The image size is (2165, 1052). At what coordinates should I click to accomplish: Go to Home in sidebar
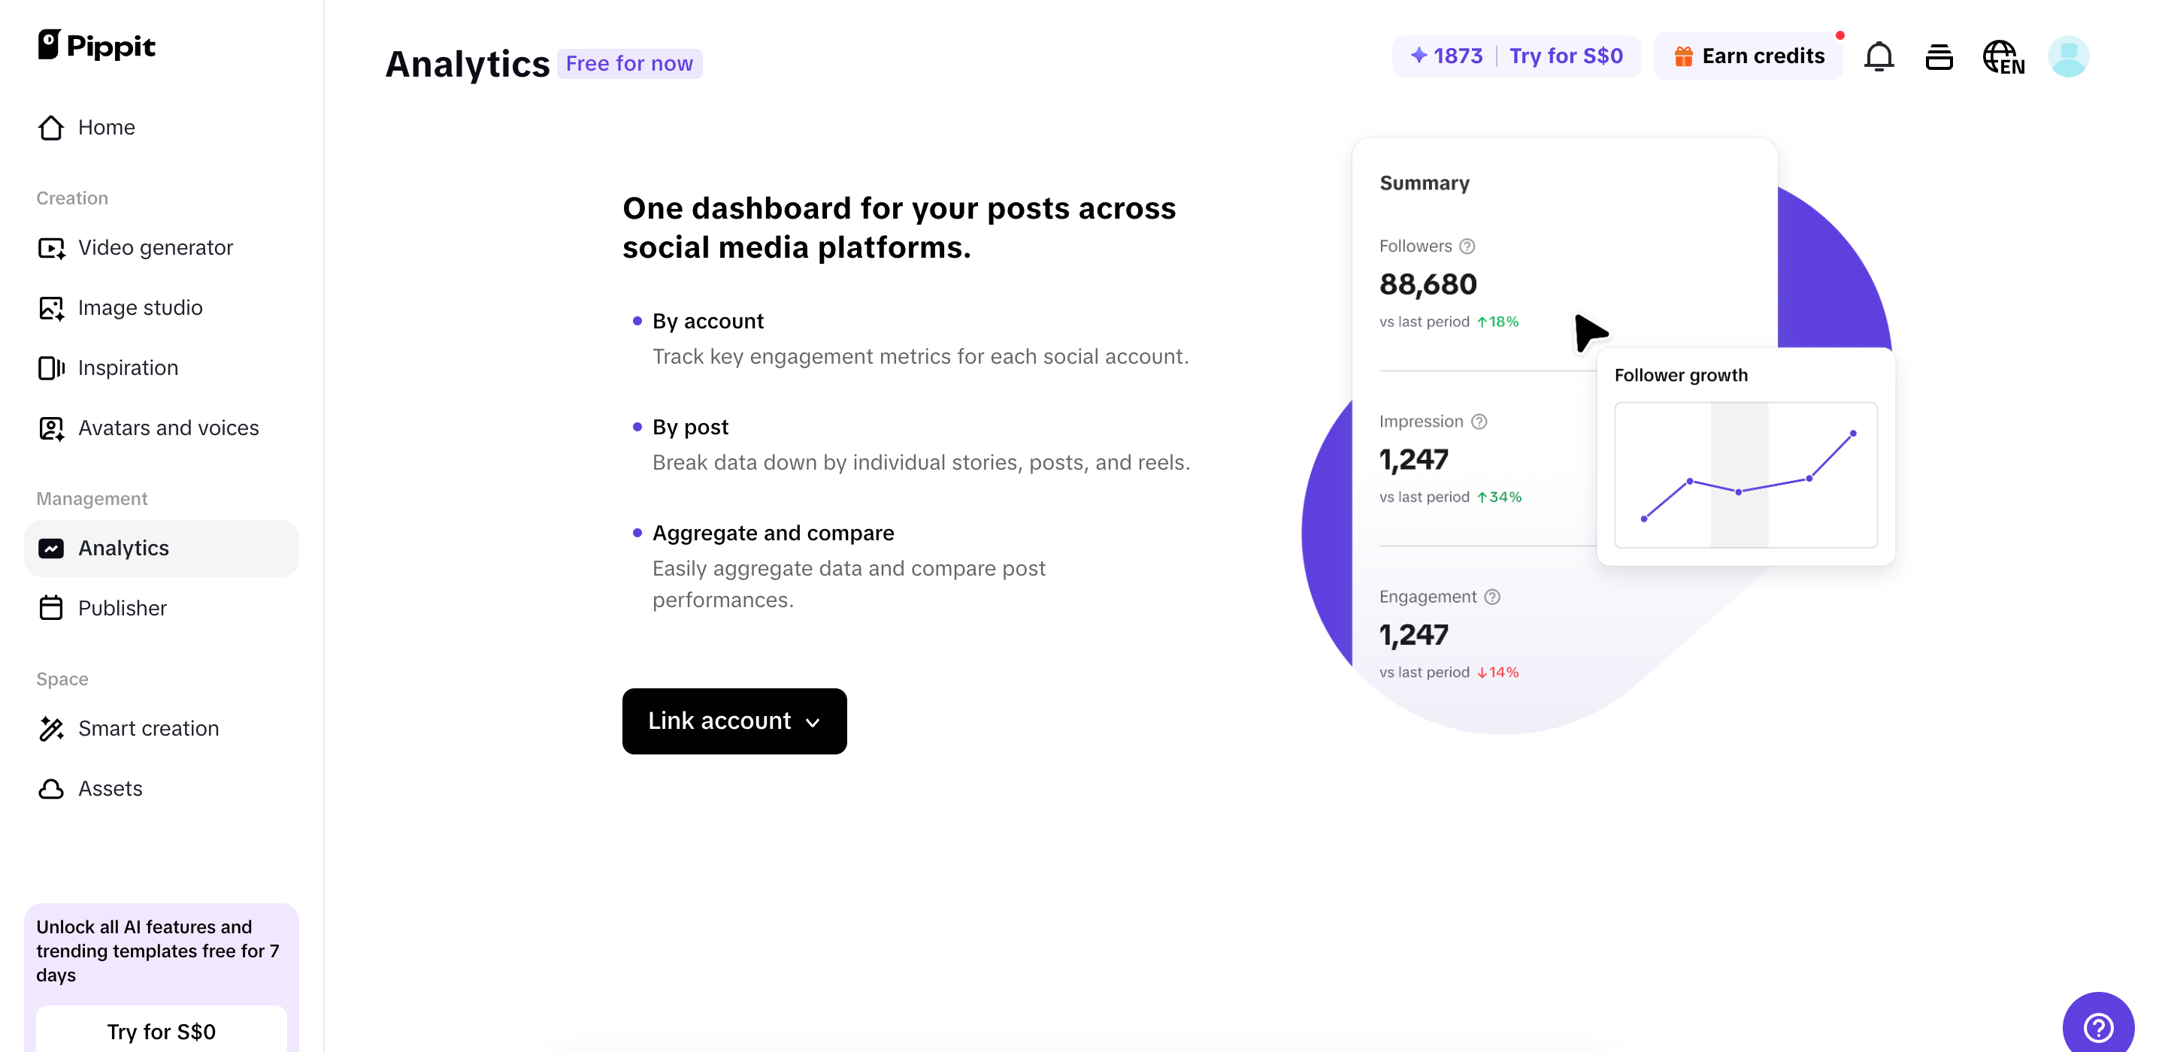[x=106, y=127]
